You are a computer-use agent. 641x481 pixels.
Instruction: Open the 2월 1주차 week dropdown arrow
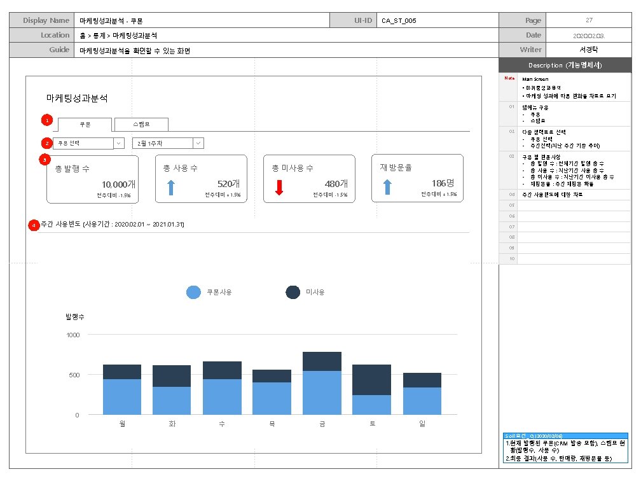(198, 143)
